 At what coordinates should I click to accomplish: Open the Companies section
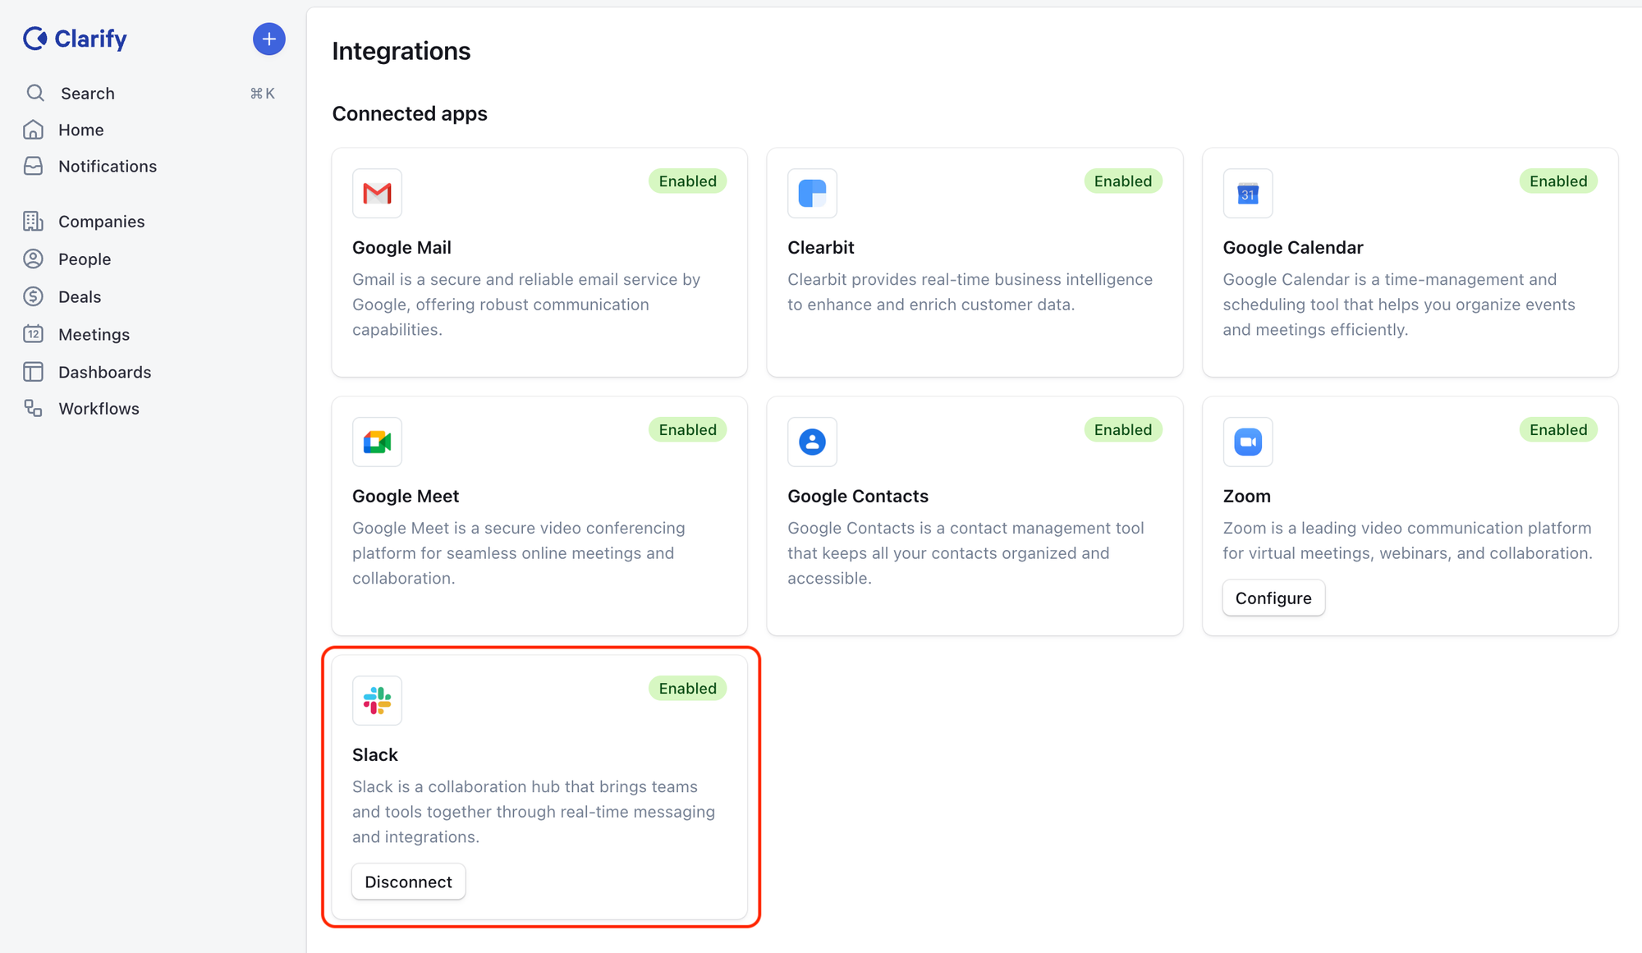pyautogui.click(x=101, y=222)
